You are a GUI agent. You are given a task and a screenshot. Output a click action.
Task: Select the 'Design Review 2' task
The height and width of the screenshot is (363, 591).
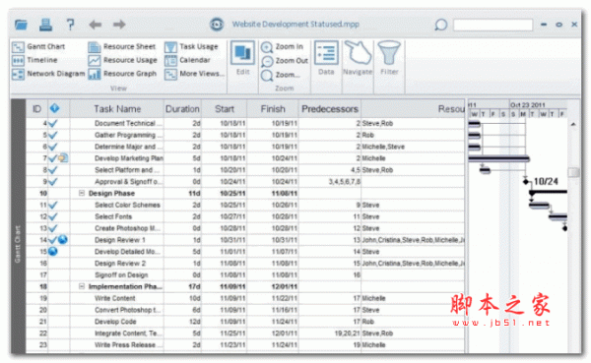(120, 264)
